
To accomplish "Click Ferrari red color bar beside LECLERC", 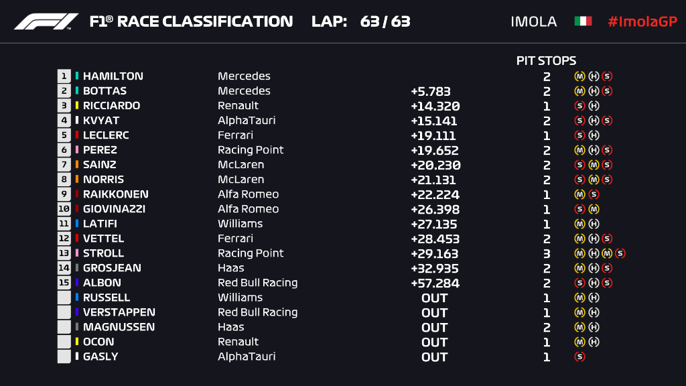I will click(x=77, y=135).
